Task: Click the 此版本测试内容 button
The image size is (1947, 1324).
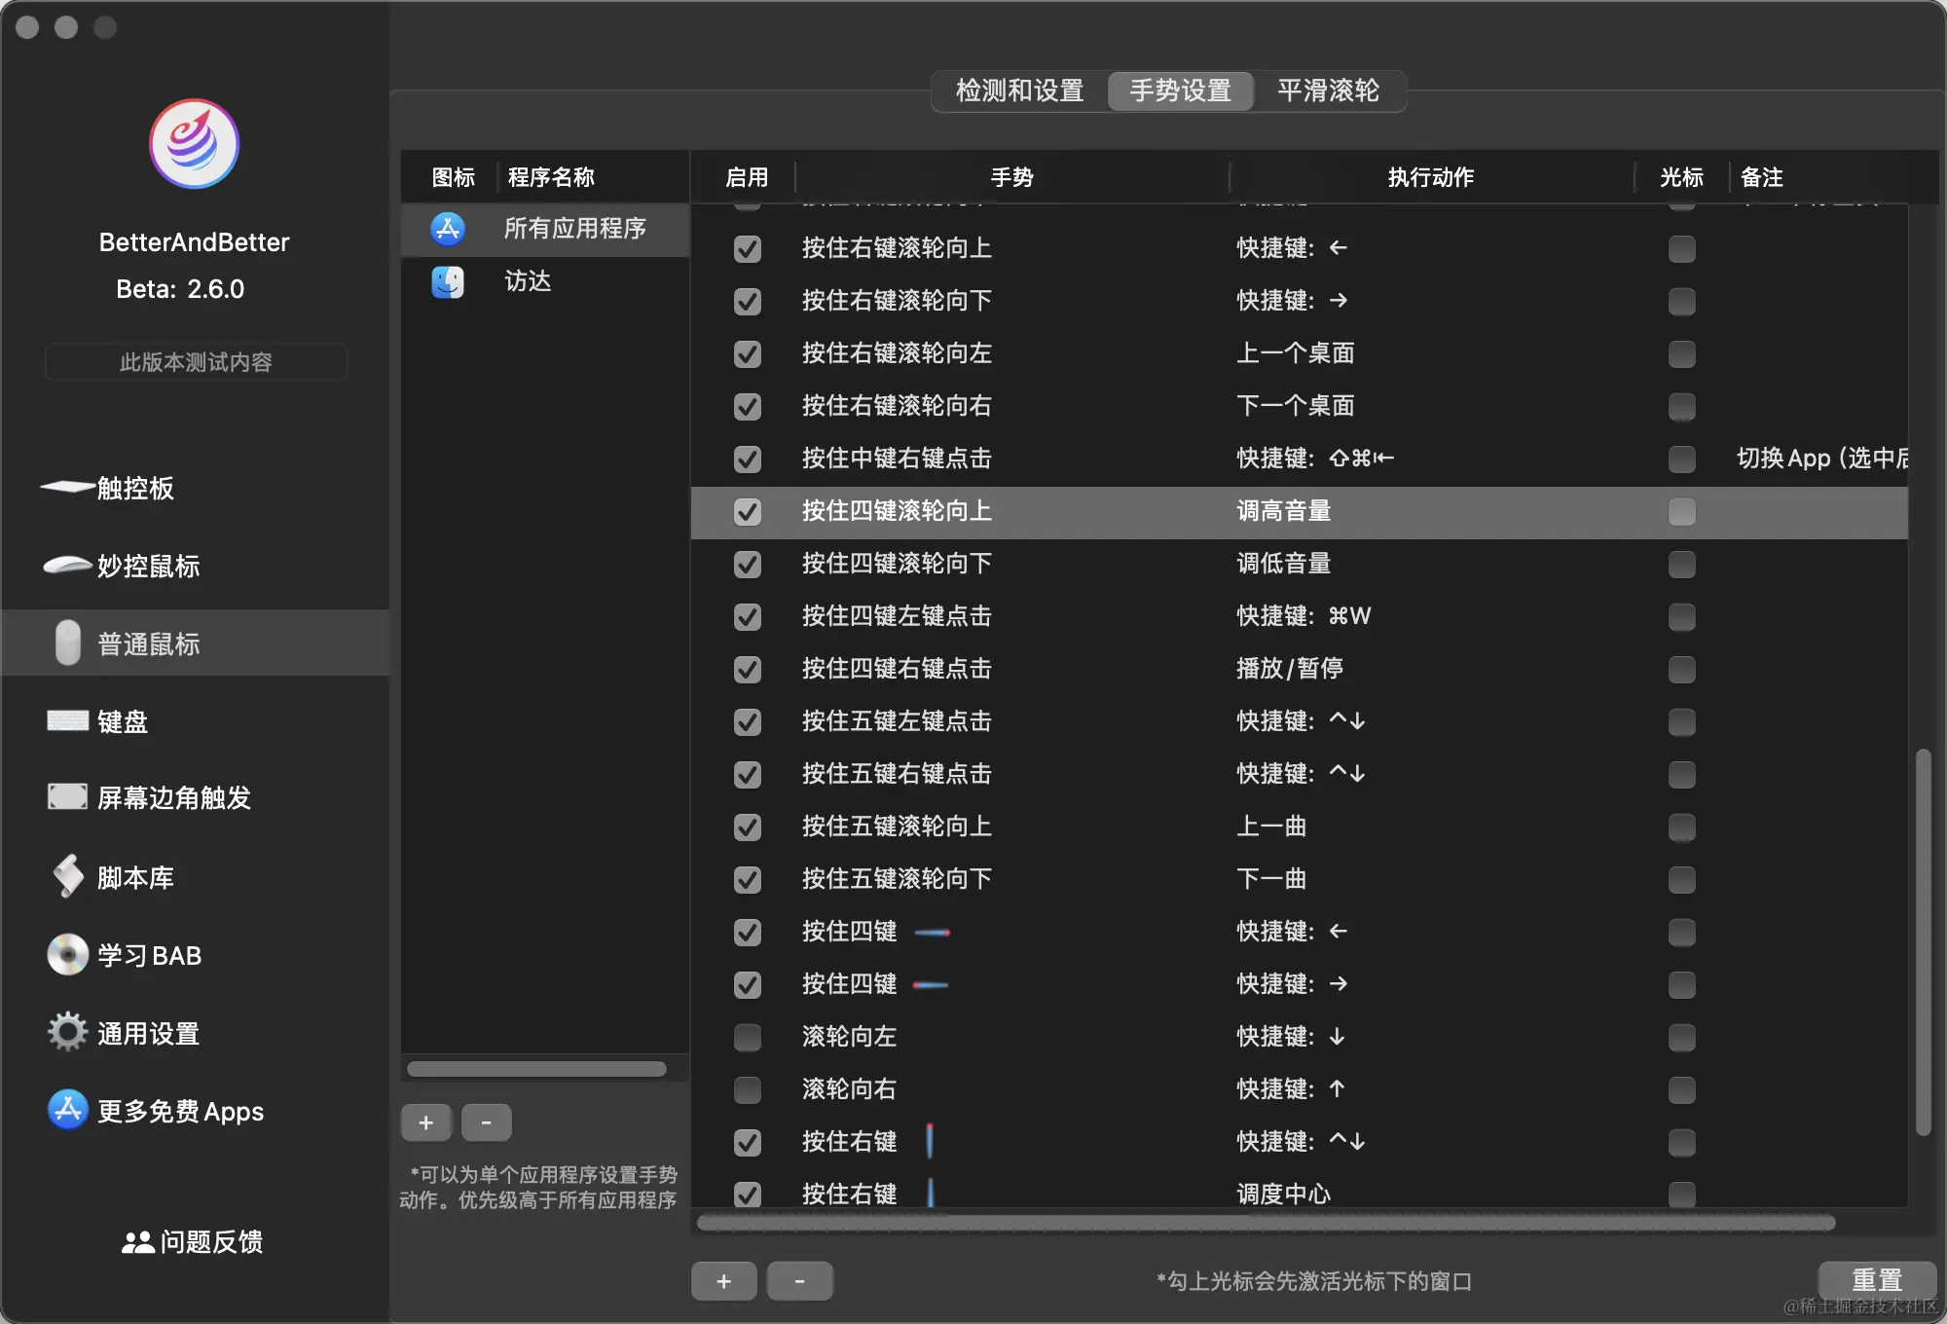Action: click(196, 362)
